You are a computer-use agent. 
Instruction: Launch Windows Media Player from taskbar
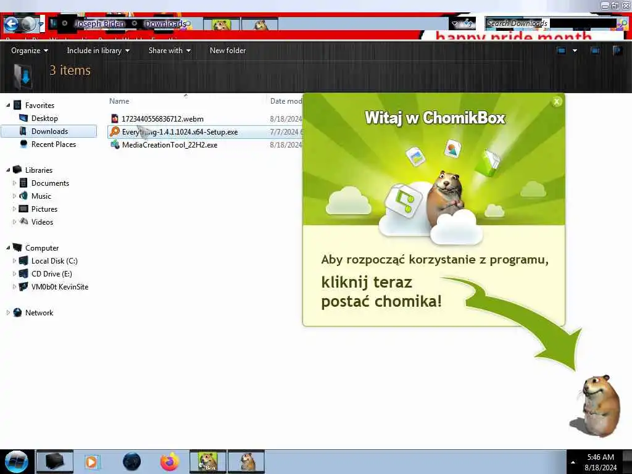tap(91, 462)
